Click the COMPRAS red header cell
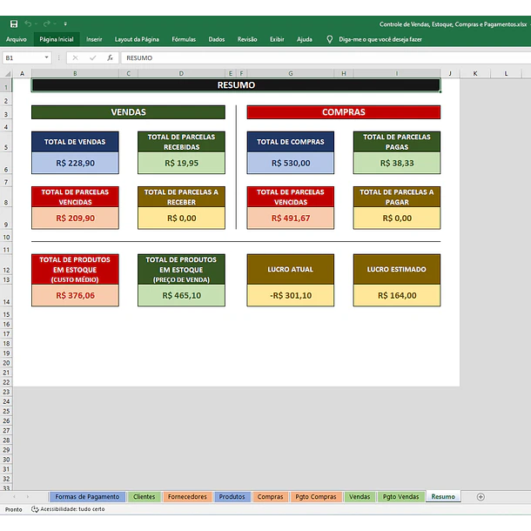This screenshot has height=531, width=531. 344,112
